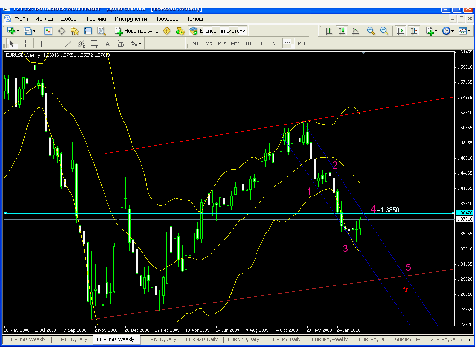Switch the chart to Candlesticks mode
Viewport: 476px width, 347px height.
pos(342,31)
